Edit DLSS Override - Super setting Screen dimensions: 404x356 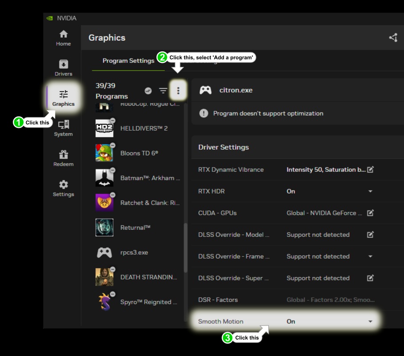click(370, 278)
